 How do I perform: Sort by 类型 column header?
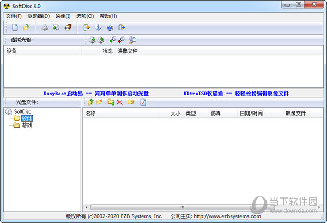tap(196, 114)
